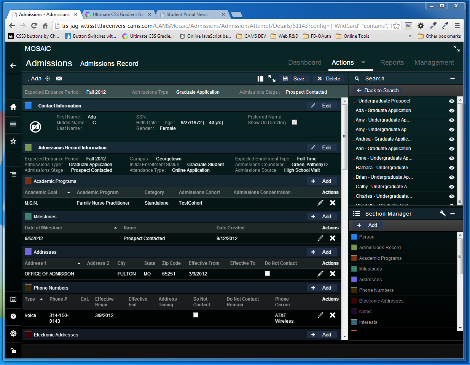This screenshot has height=365, width=470.
Task: Open the settings gear in left sidebar
Action: tap(13, 333)
